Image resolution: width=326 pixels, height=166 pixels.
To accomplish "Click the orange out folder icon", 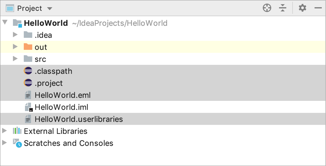I will point(28,47).
